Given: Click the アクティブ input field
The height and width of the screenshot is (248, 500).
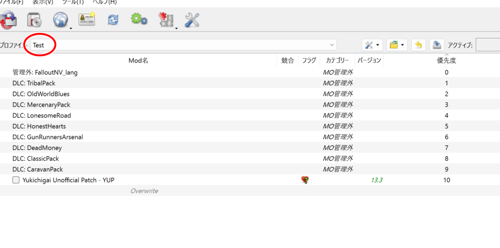Looking at the screenshot, I should click(x=487, y=45).
